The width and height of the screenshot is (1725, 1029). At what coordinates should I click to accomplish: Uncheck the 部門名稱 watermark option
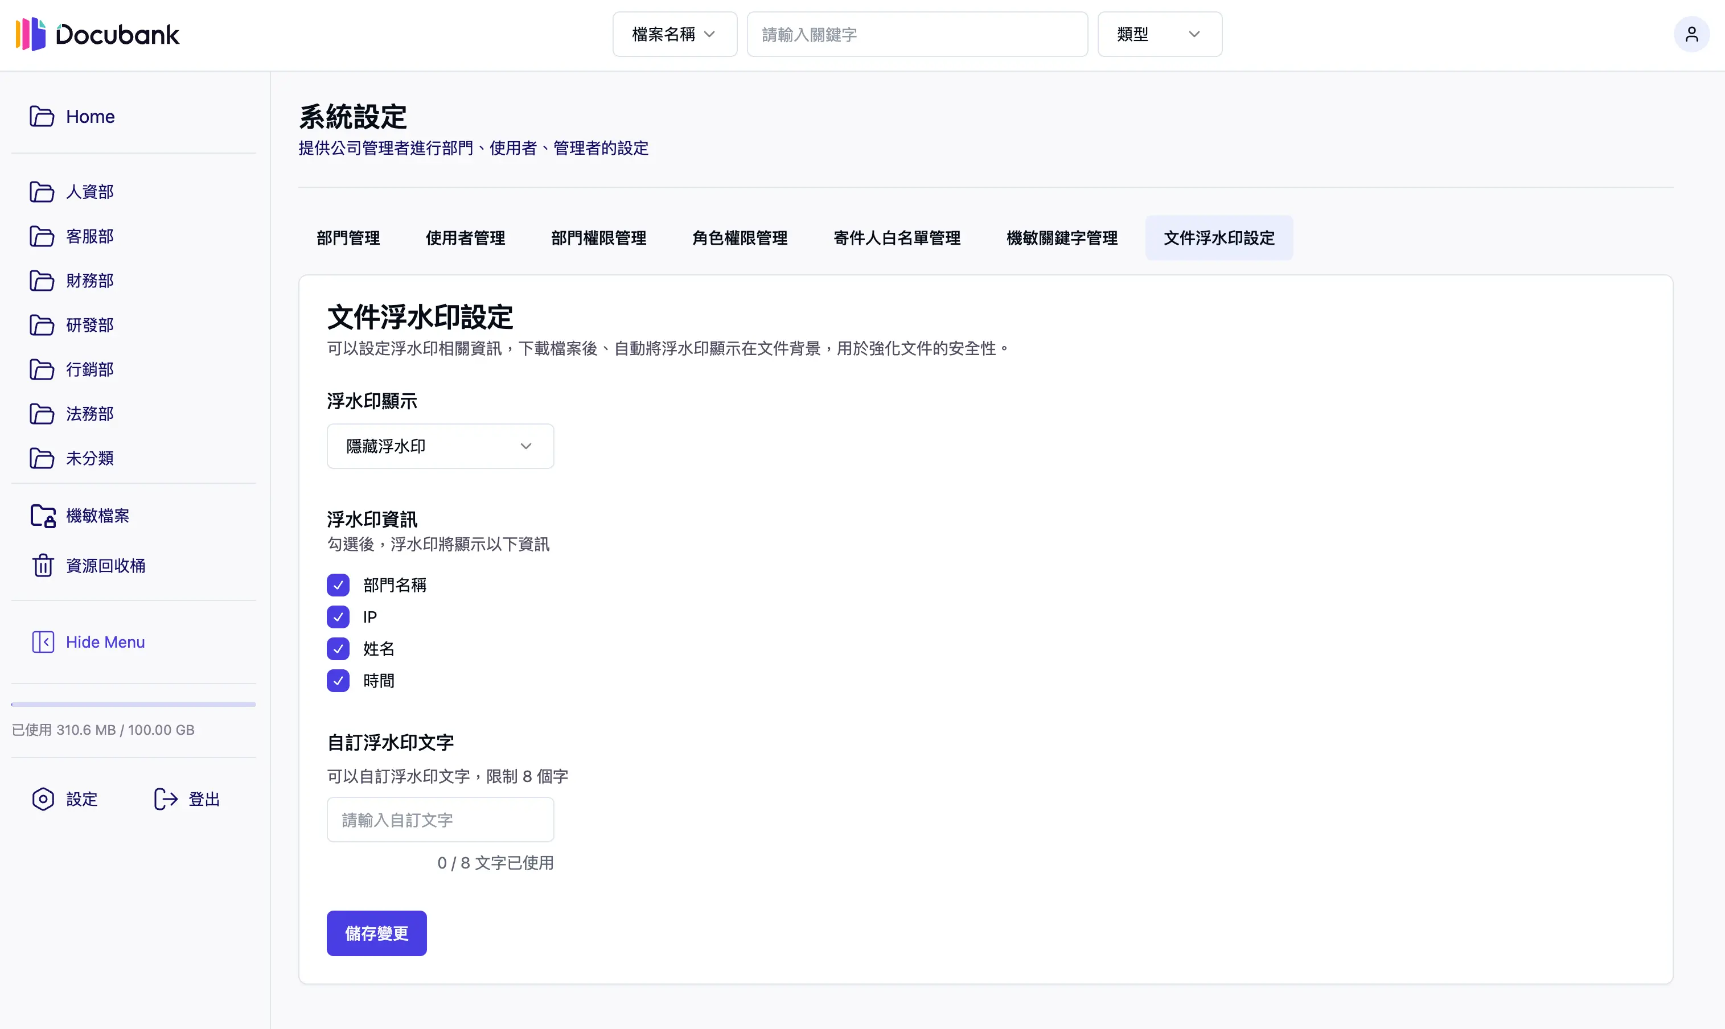click(339, 585)
